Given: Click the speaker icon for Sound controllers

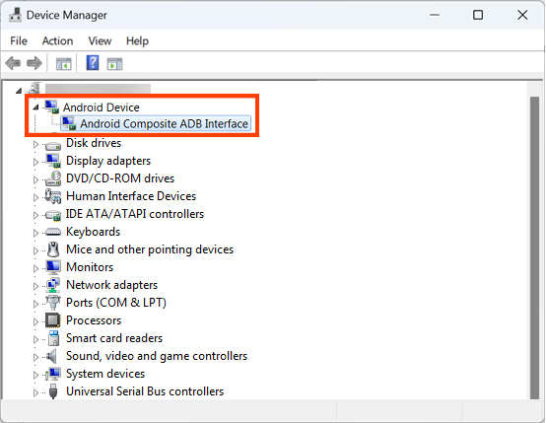Looking at the screenshot, I should 52,356.
